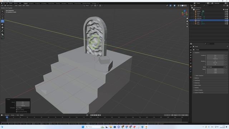Toggle Proportional Editing checkbox in Move panel

[17, 112]
